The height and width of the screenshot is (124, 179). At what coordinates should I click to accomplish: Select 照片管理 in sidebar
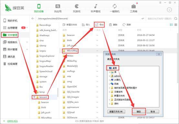tap(10, 49)
